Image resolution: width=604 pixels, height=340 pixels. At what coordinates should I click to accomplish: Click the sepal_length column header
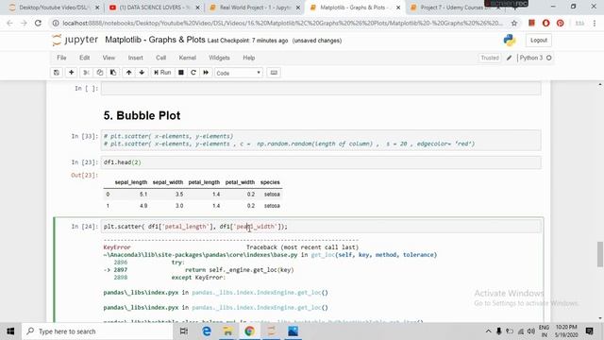[131, 182]
